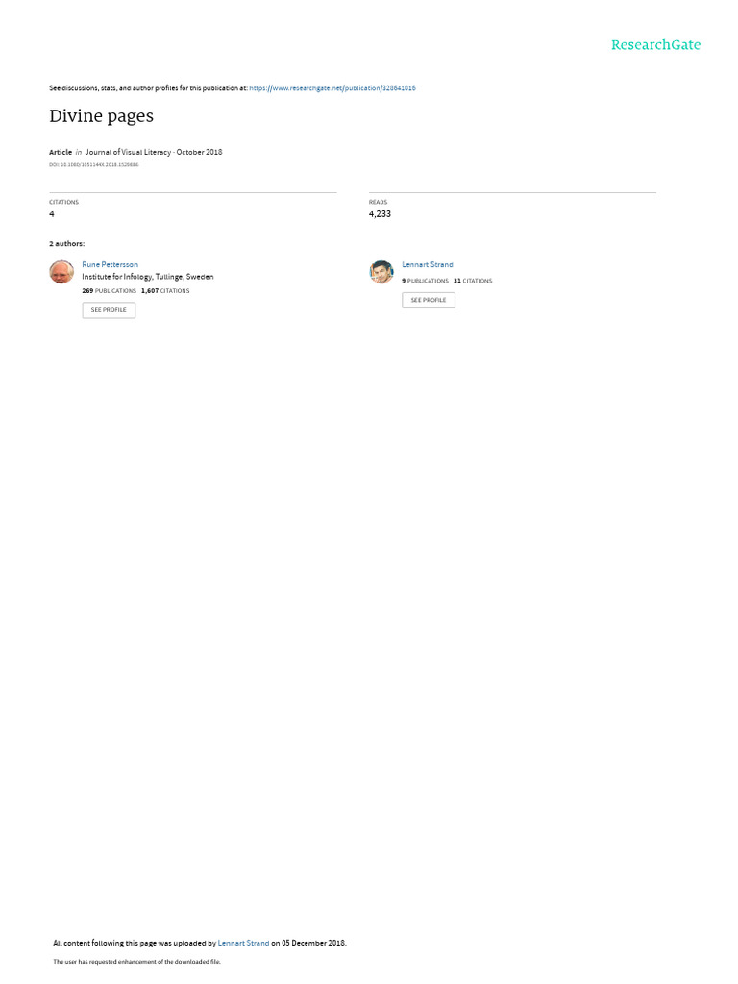738x984 pixels.
Task: Open the researchgate.net publication URL link
Action: pyautogui.click(x=332, y=88)
